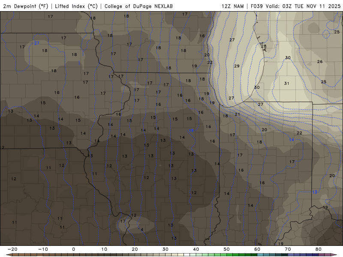This screenshot has height=257, width=343.
Task: Click the blue contour label 13
Action: pos(314,192)
